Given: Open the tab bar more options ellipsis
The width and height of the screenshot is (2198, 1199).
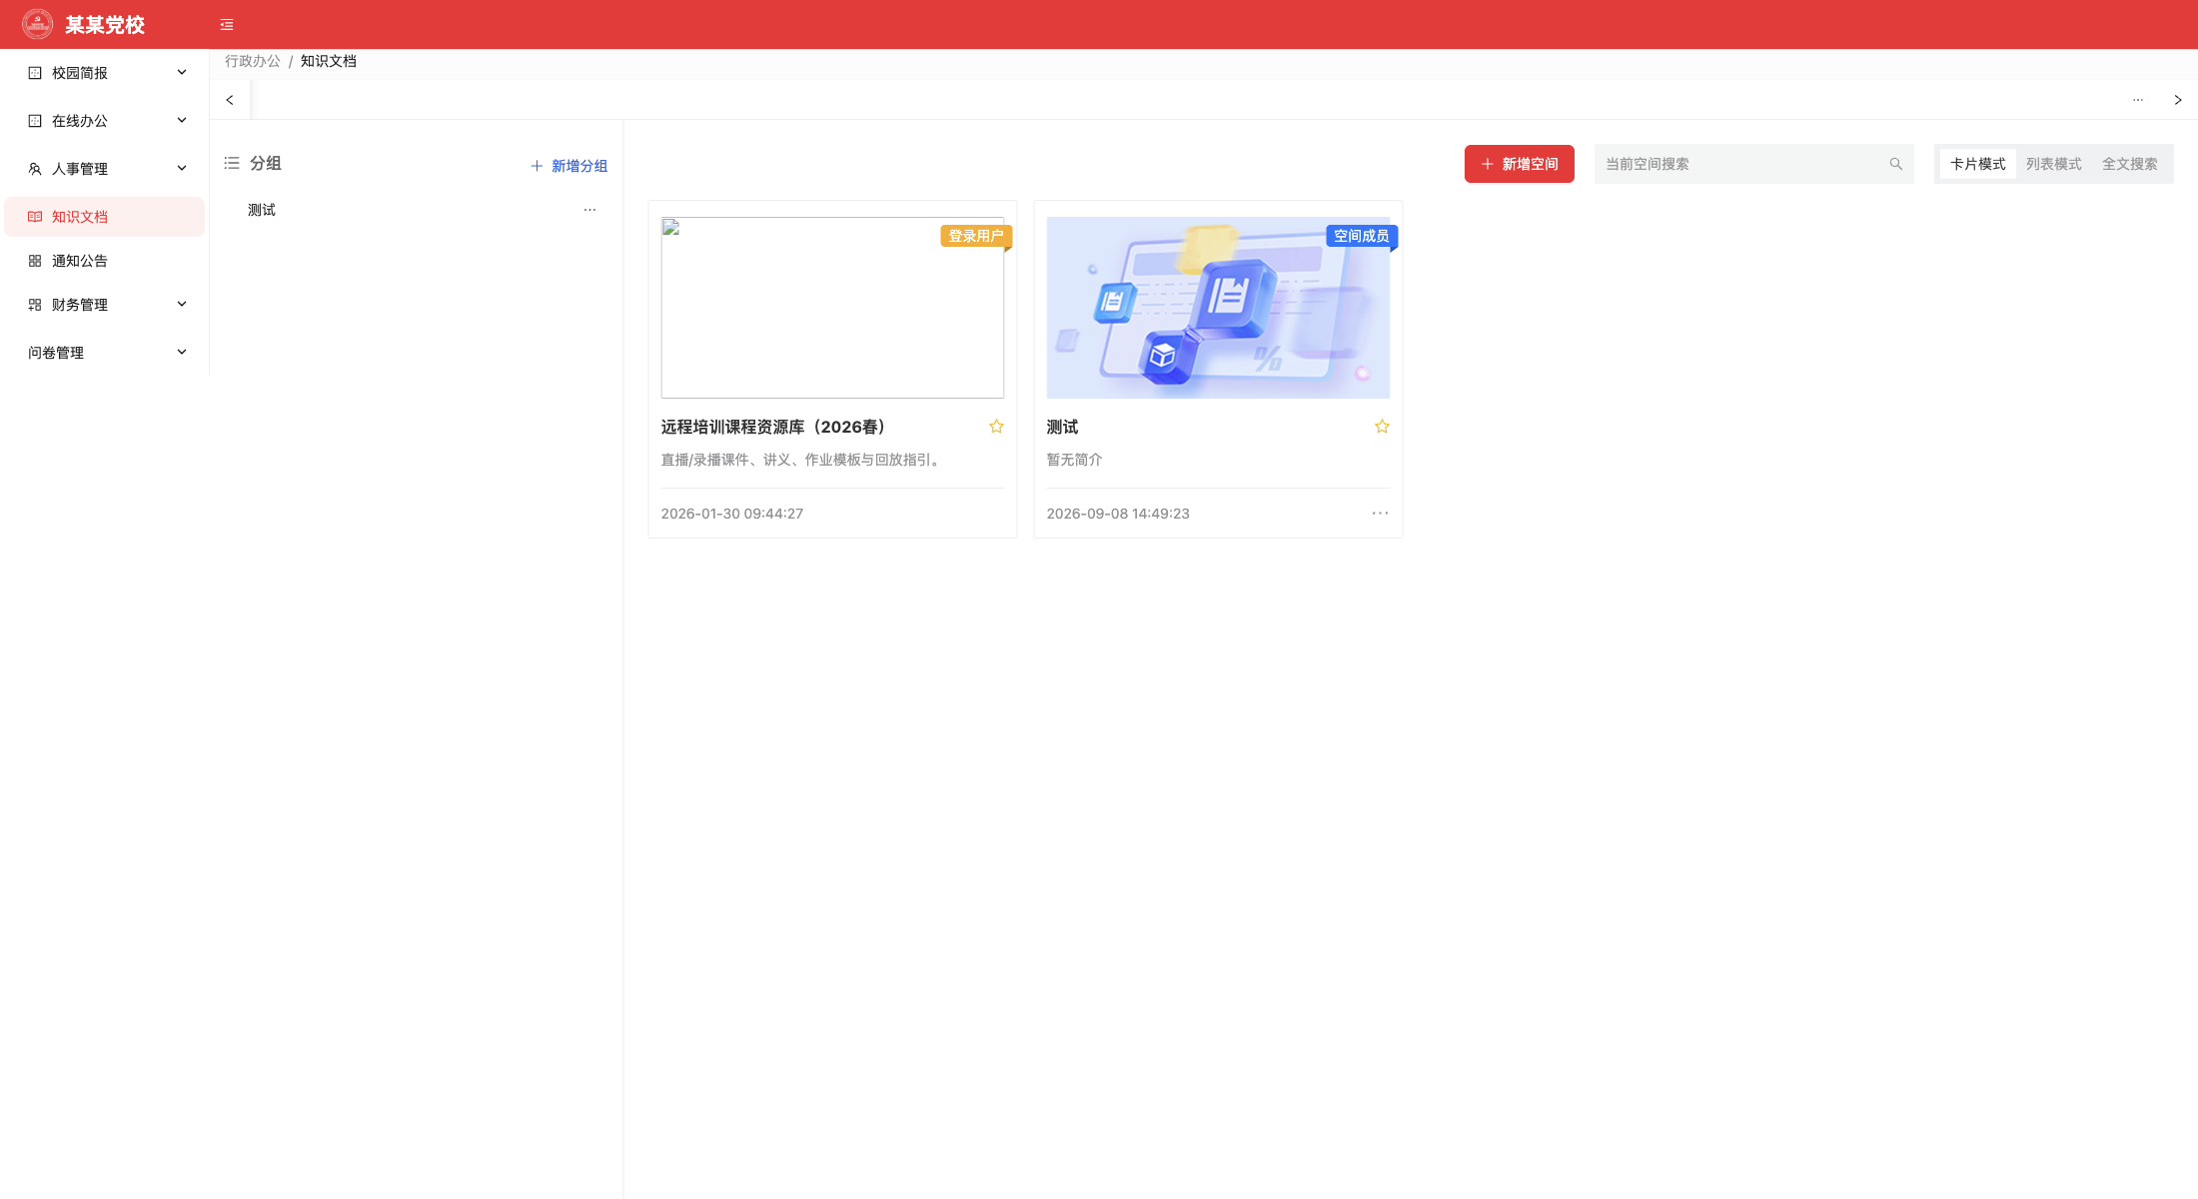Looking at the screenshot, I should point(2138,100).
